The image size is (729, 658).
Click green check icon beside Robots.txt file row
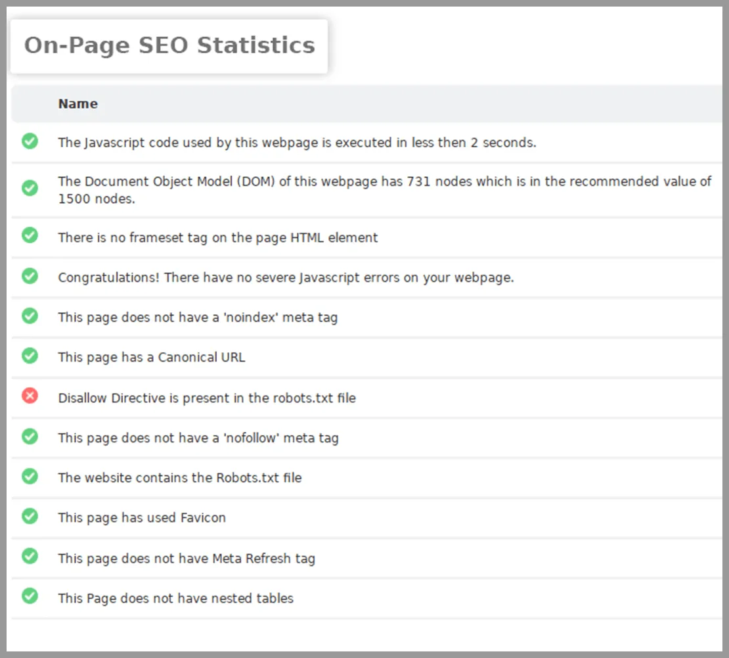point(30,477)
